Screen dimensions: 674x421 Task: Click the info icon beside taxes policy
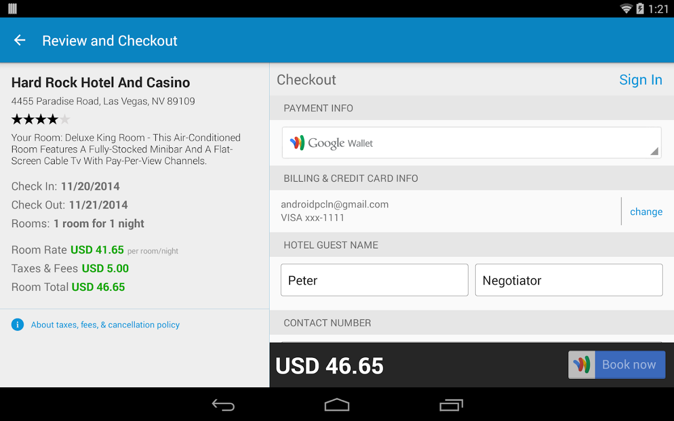[x=17, y=325]
